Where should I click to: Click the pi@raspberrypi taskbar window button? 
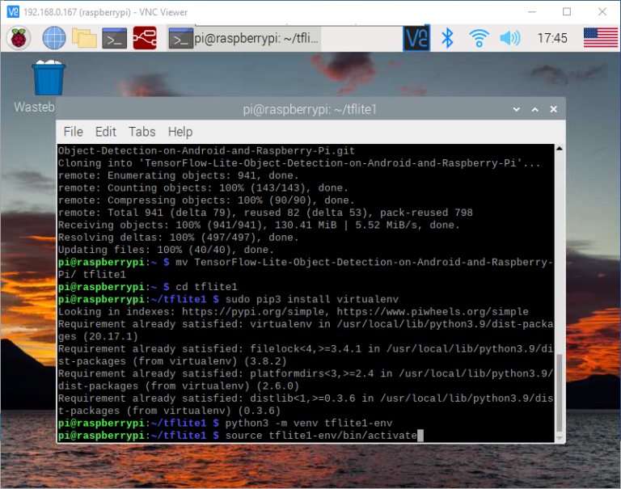point(245,38)
